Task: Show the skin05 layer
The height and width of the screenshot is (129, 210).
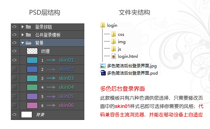Action: (14, 96)
